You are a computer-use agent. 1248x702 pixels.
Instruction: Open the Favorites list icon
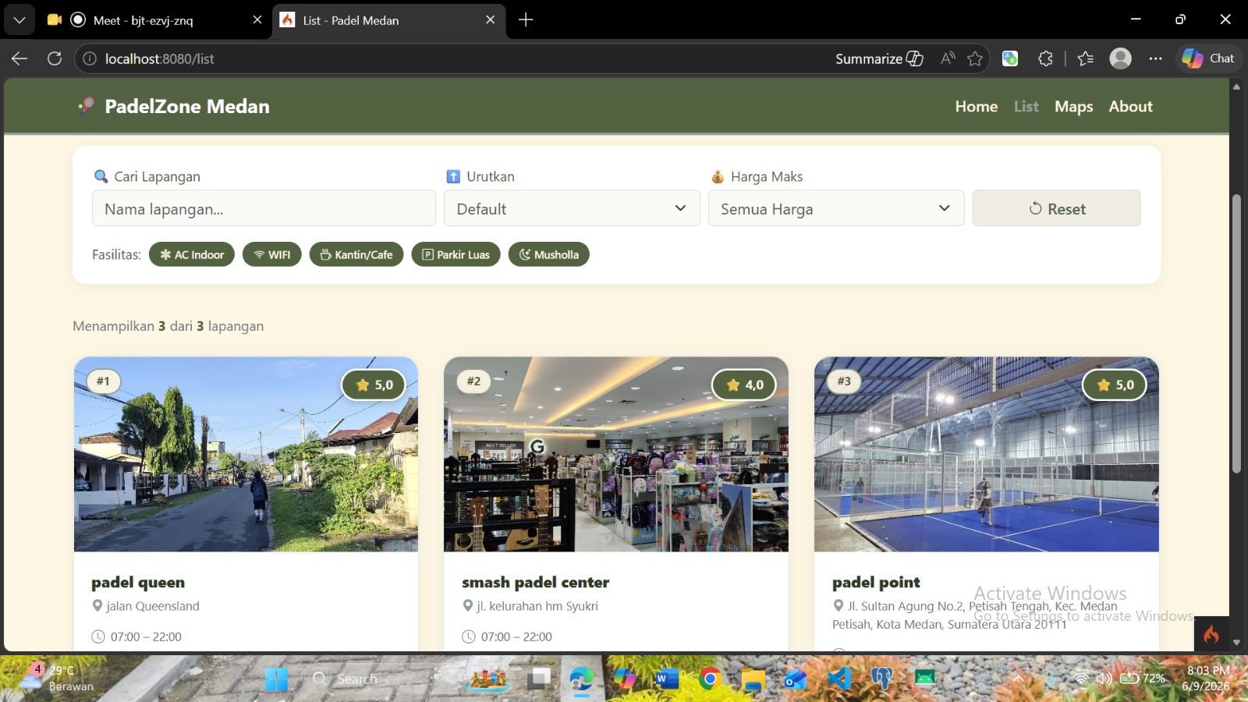[1085, 58]
